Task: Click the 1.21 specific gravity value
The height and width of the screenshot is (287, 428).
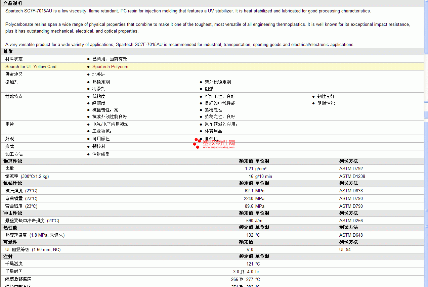Action: (249, 169)
